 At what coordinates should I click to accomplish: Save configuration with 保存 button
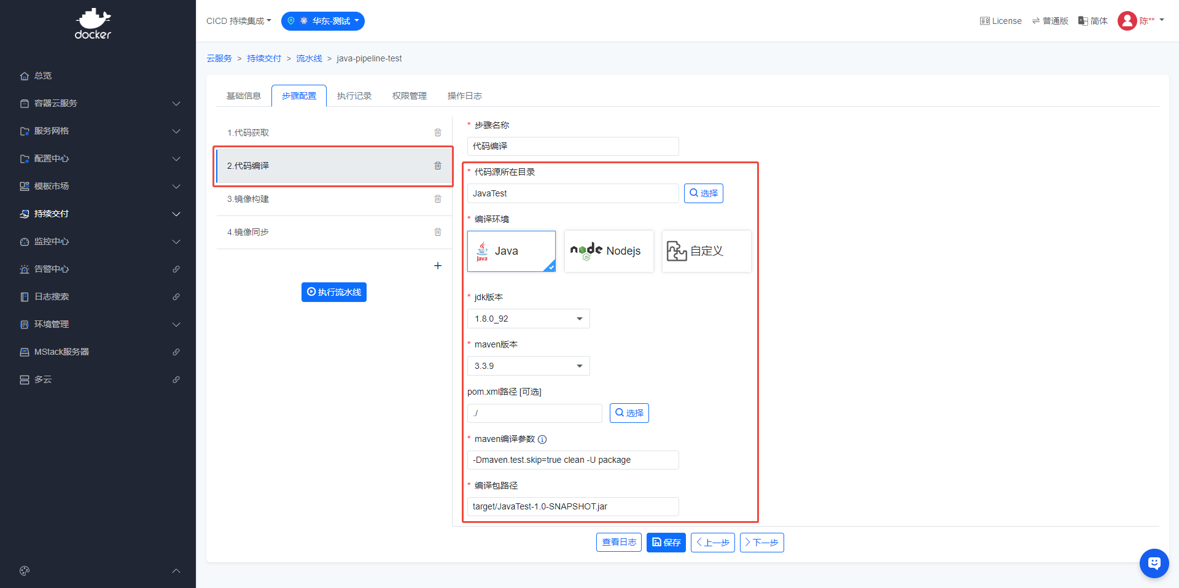[666, 543]
